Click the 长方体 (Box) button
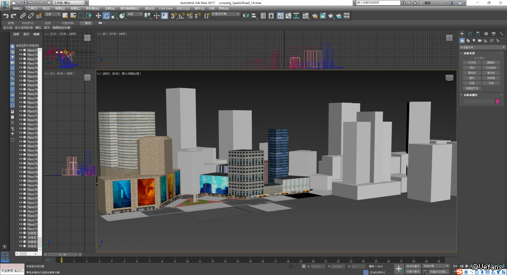This screenshot has height=275, width=507. [472, 63]
